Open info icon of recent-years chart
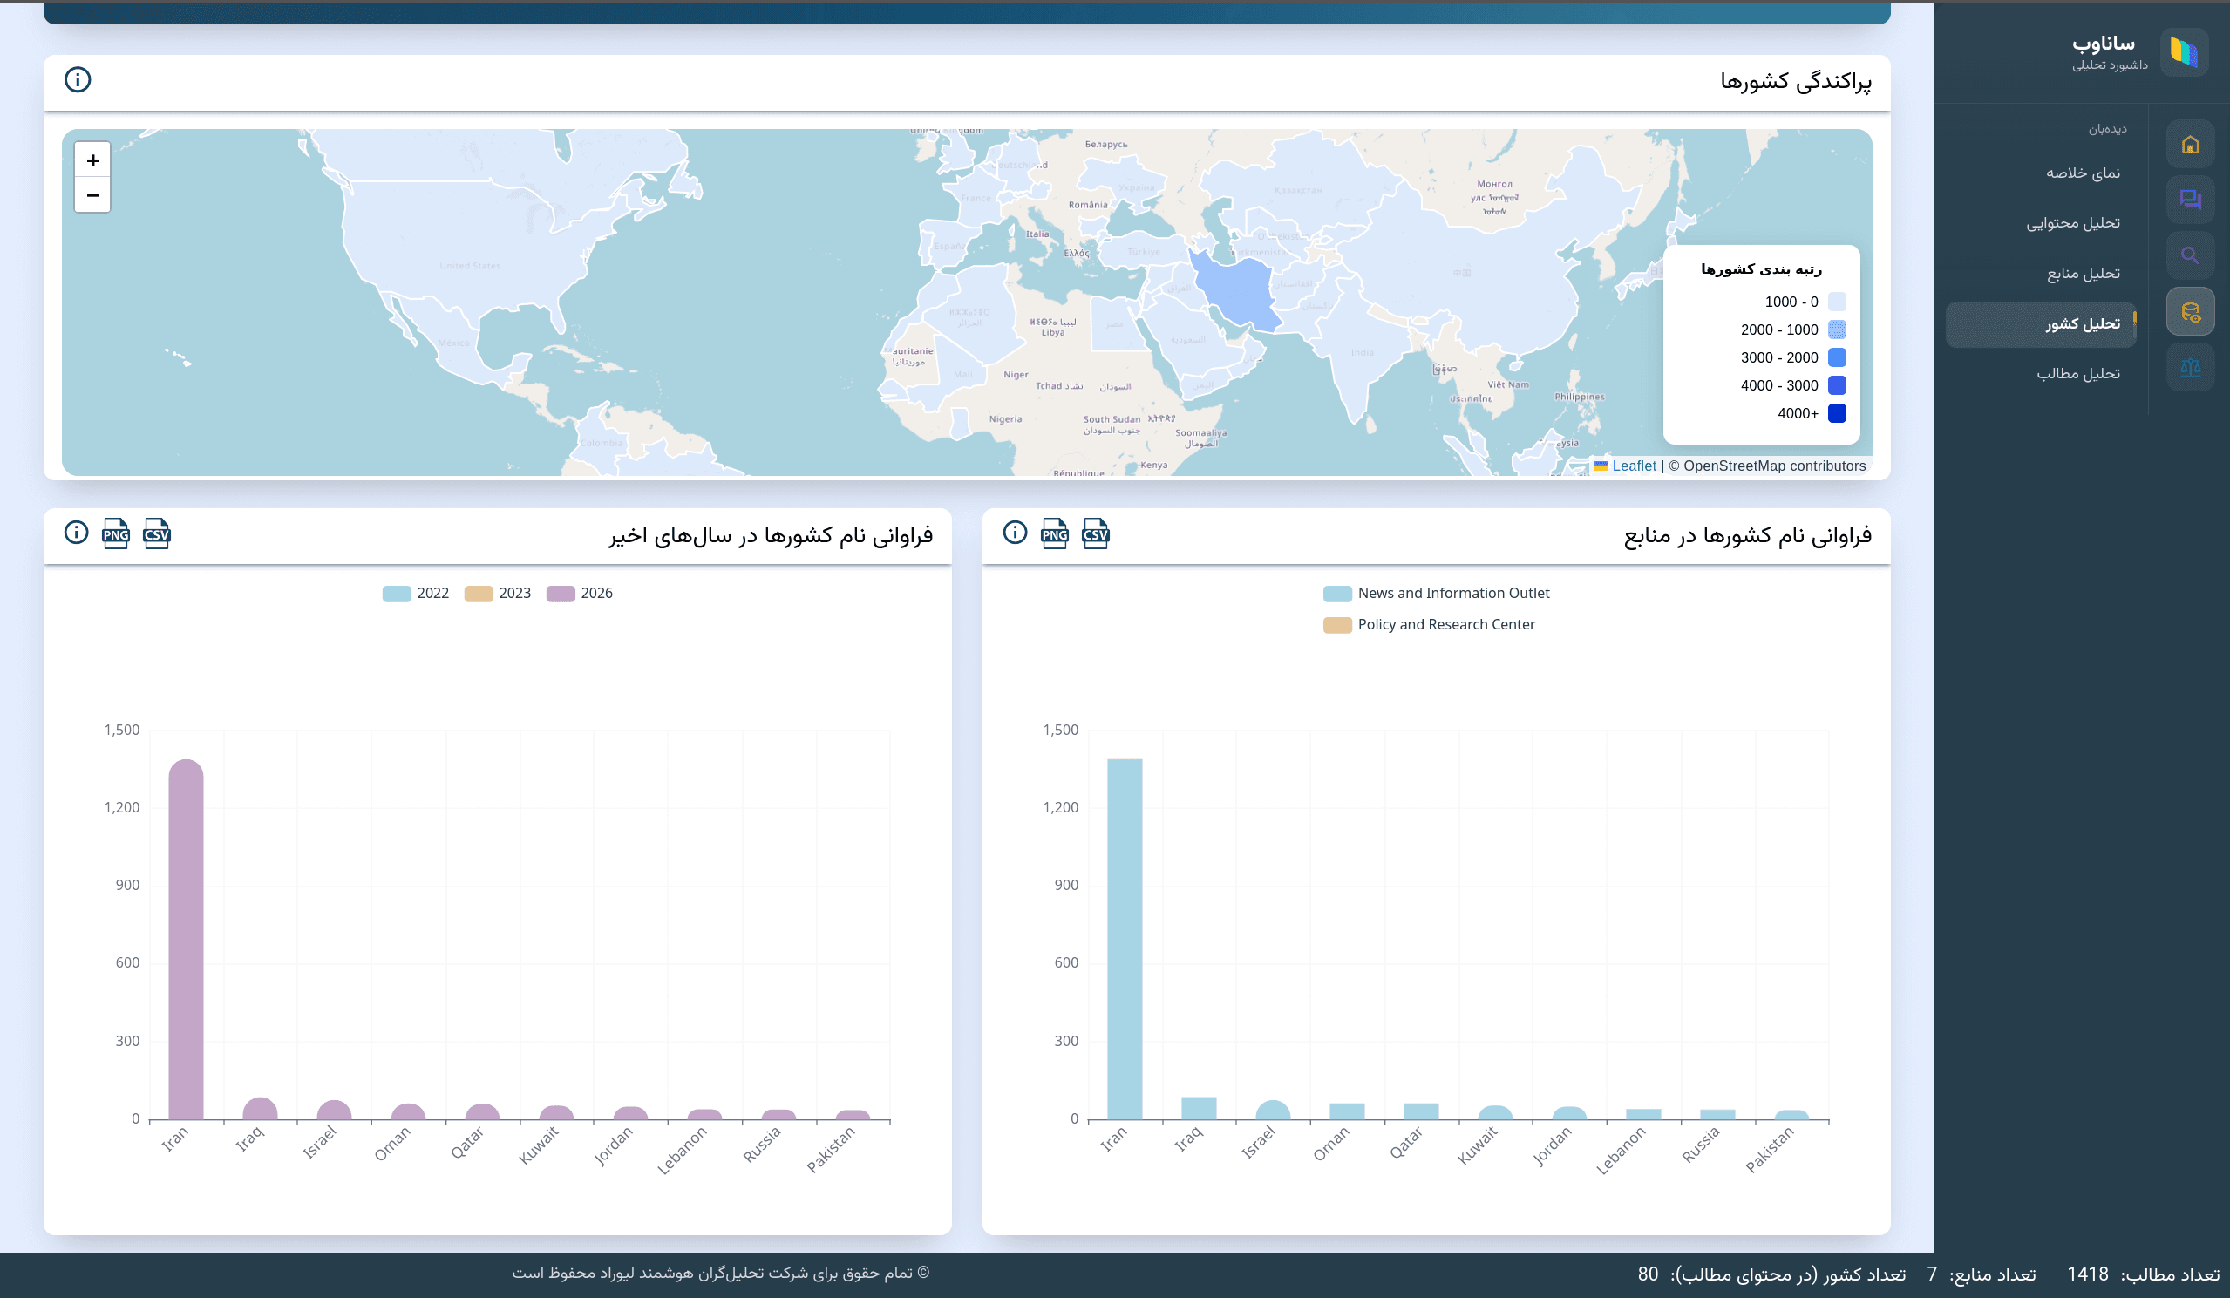 pyautogui.click(x=76, y=533)
